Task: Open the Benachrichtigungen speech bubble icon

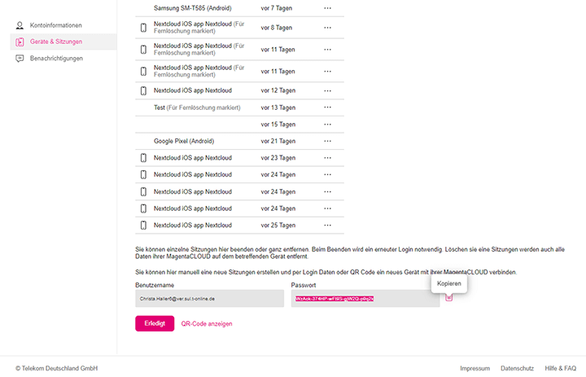Action: [20, 59]
